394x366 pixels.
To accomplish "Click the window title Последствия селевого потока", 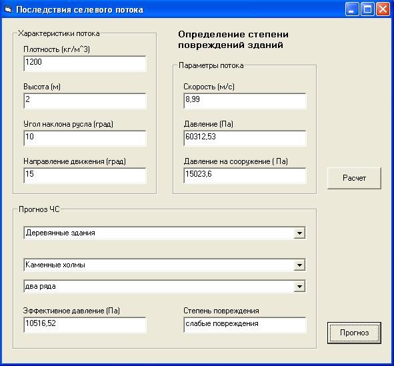I will (79, 10).
